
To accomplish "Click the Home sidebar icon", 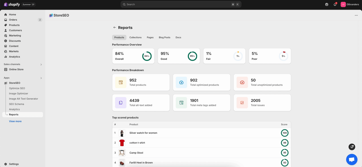I will 6,15.
